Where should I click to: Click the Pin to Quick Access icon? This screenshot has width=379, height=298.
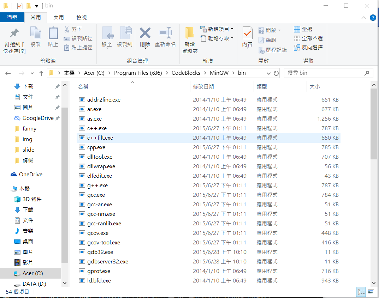pos(14,34)
